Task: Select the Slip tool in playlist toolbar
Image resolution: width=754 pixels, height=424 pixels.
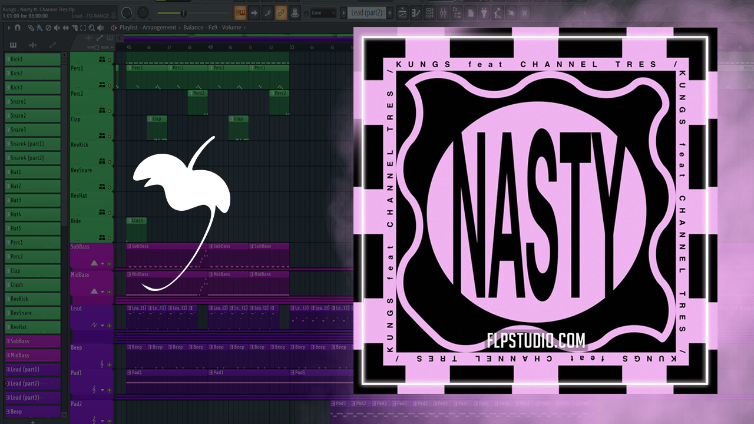Action: pyautogui.click(x=66, y=28)
